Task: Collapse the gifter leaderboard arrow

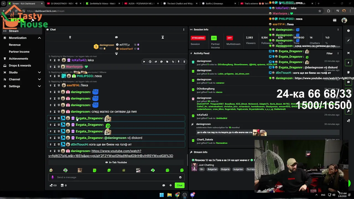Action: (x=116, y=54)
